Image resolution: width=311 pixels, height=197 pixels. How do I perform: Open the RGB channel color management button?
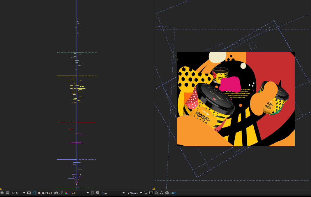click(x=66, y=193)
